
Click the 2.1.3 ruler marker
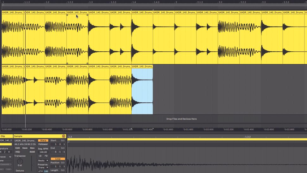click(x=200, y=2)
